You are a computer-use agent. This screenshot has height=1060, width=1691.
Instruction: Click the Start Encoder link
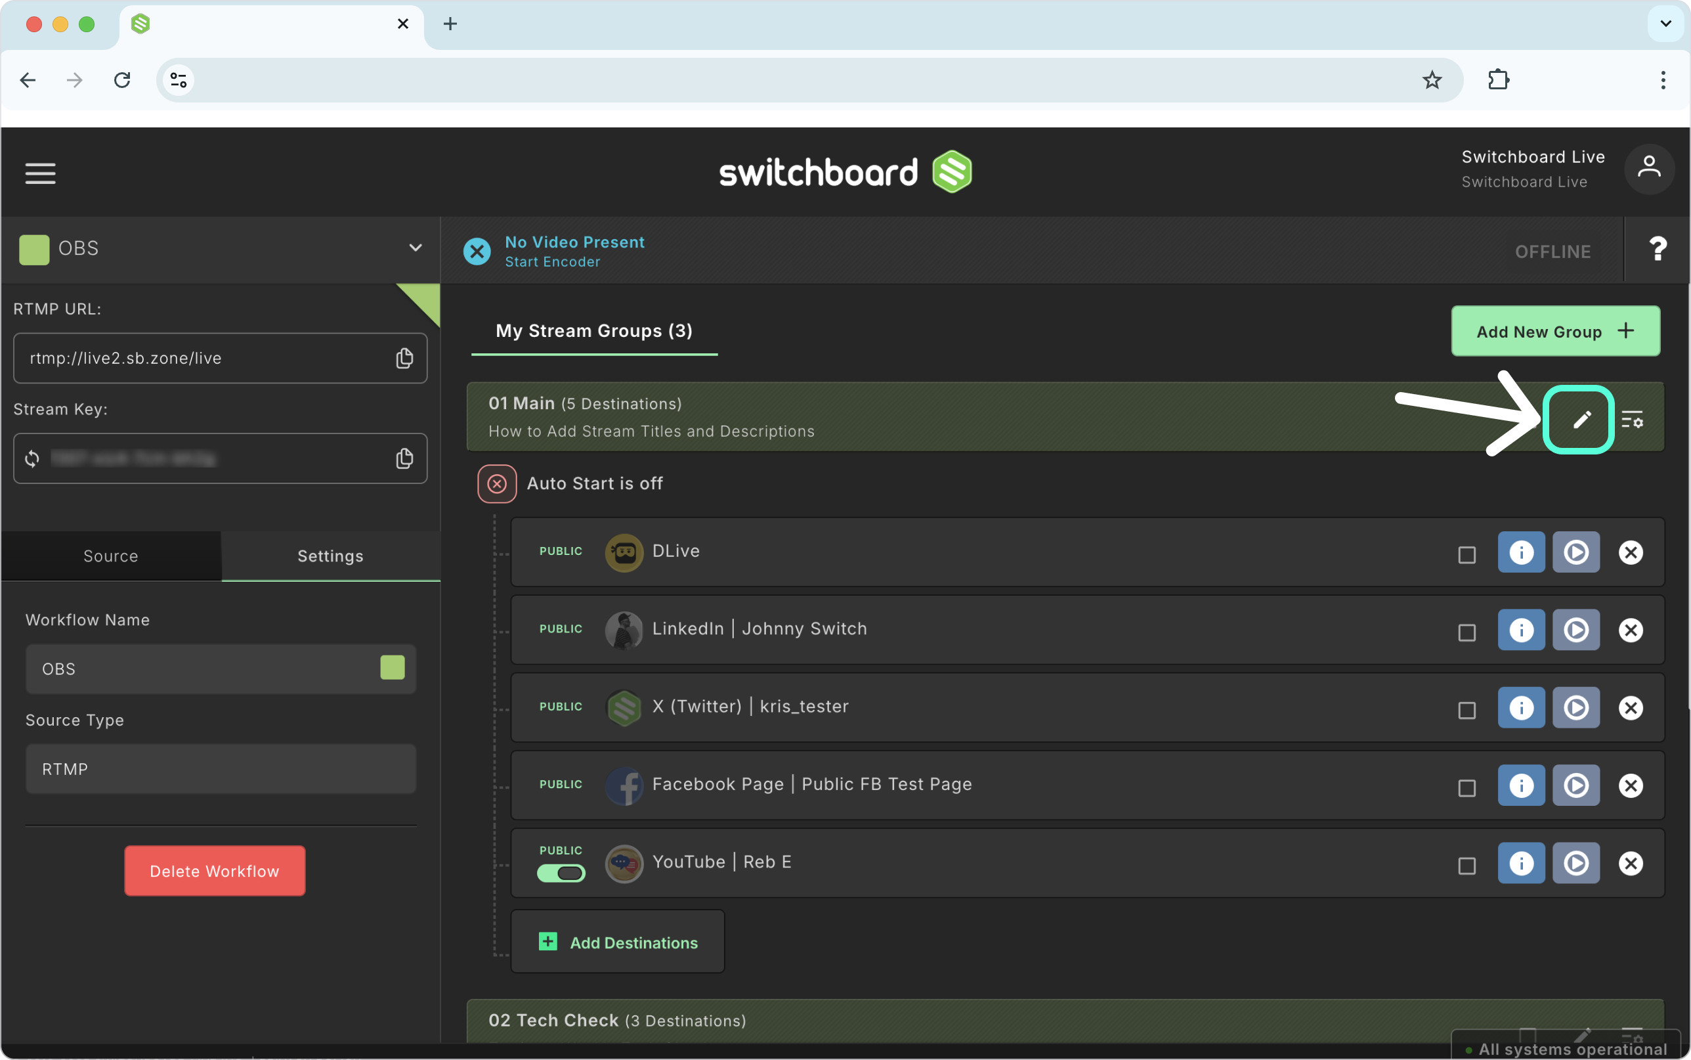tap(552, 262)
